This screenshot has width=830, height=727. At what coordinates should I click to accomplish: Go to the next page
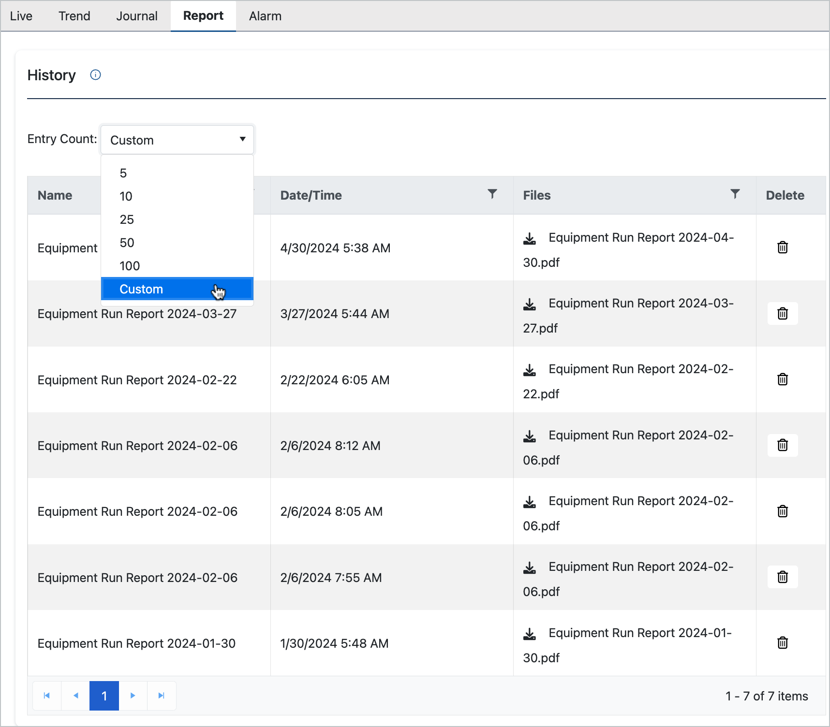(x=133, y=696)
